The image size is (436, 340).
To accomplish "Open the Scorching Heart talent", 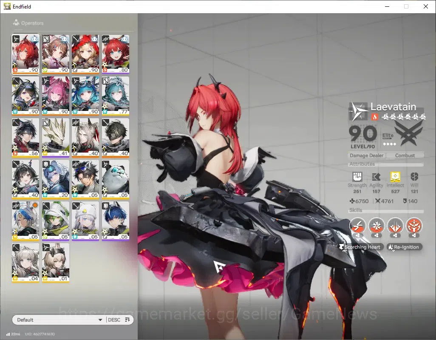I will click(x=361, y=247).
